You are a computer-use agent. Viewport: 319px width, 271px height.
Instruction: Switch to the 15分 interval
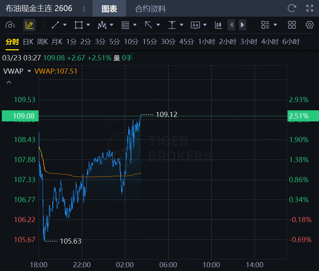(150, 42)
